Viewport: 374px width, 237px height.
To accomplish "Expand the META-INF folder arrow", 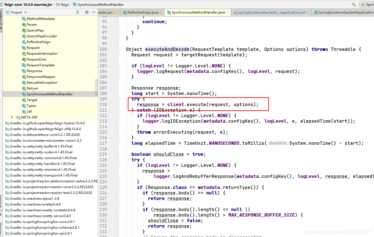I will 12,117.
